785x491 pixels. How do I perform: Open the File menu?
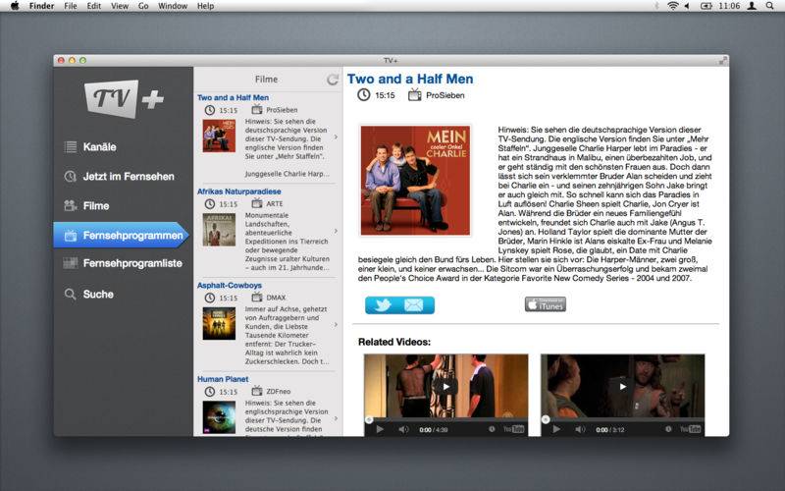(71, 6)
